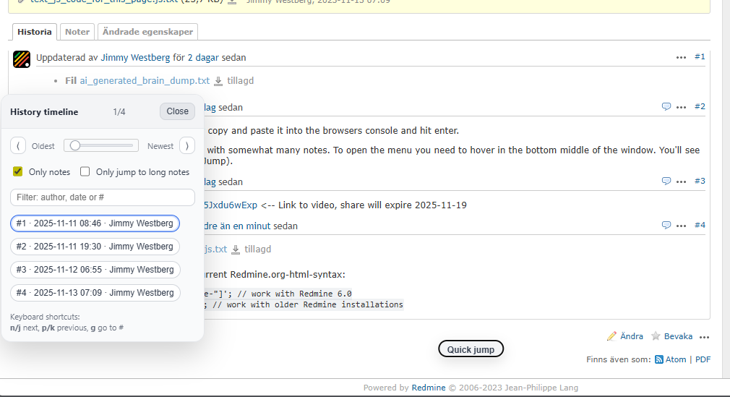This screenshot has height=397, width=730.
Task: Switch to the Noter tab
Action: (x=77, y=32)
